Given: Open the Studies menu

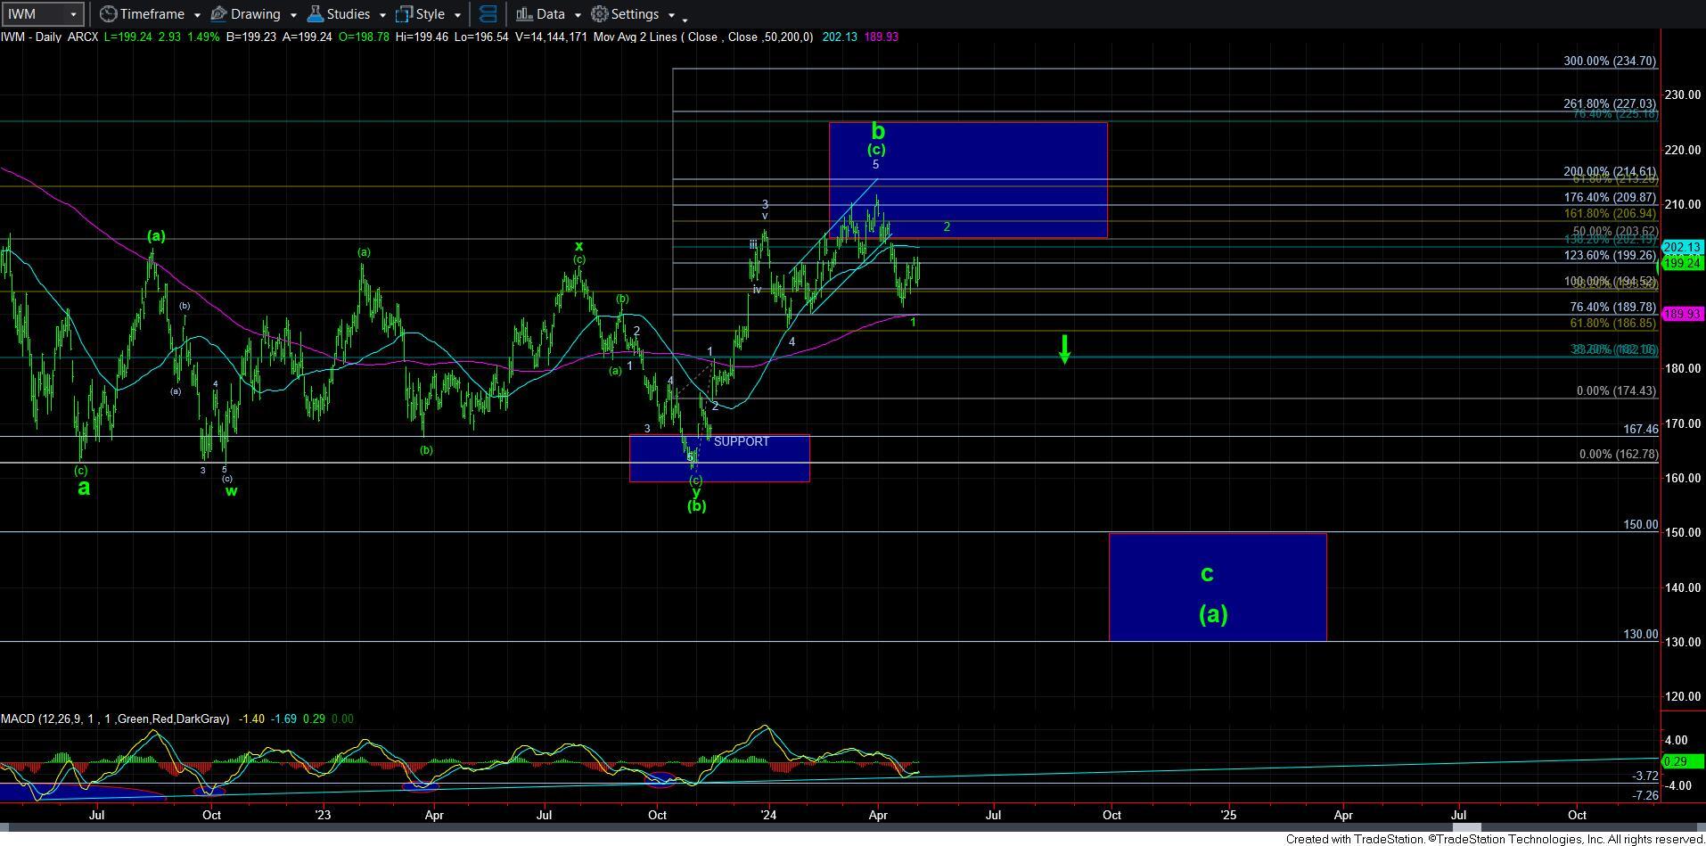Looking at the screenshot, I should (347, 14).
